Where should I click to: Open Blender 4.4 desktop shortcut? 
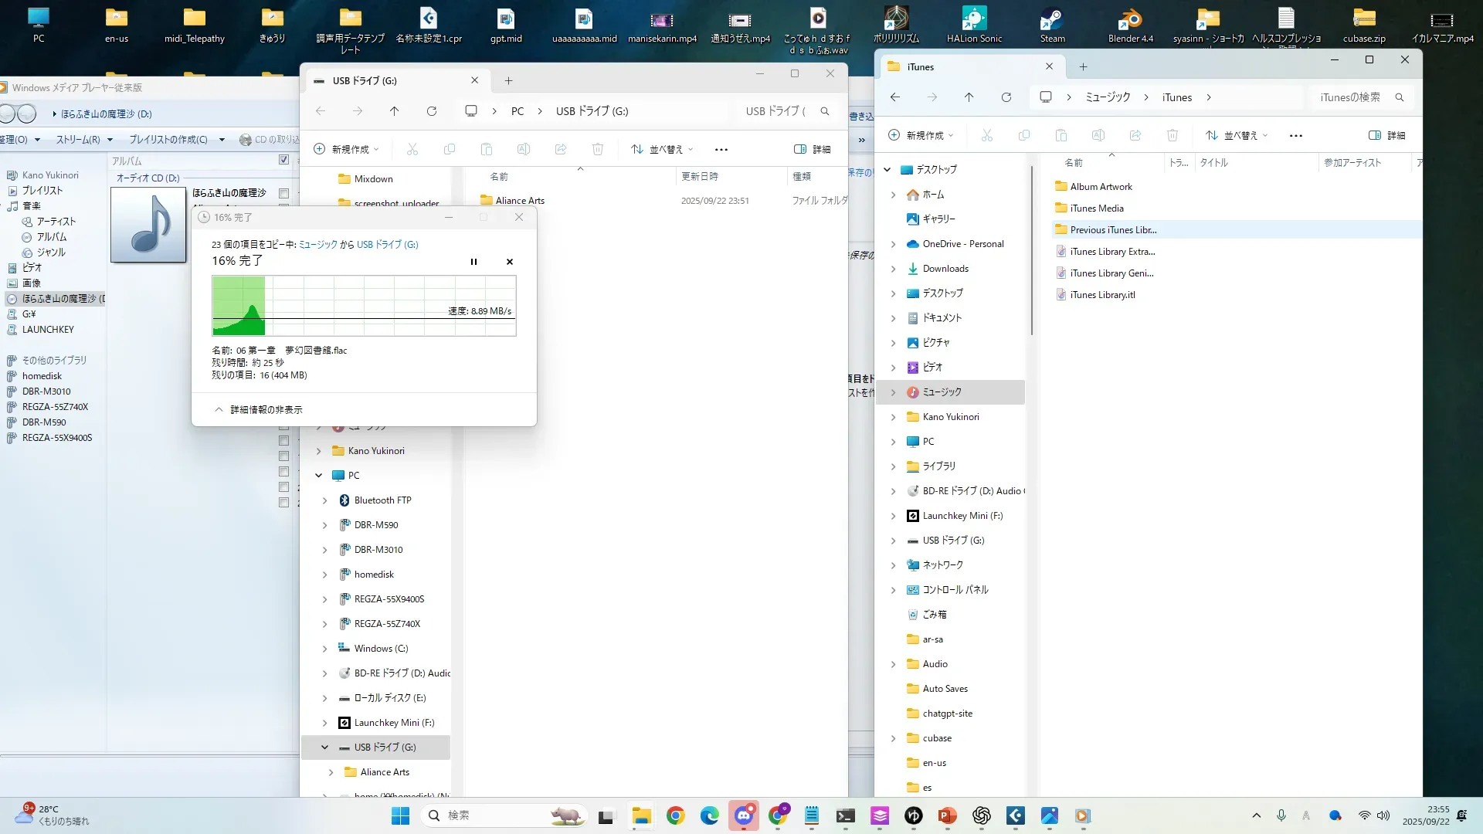pyautogui.click(x=1130, y=23)
